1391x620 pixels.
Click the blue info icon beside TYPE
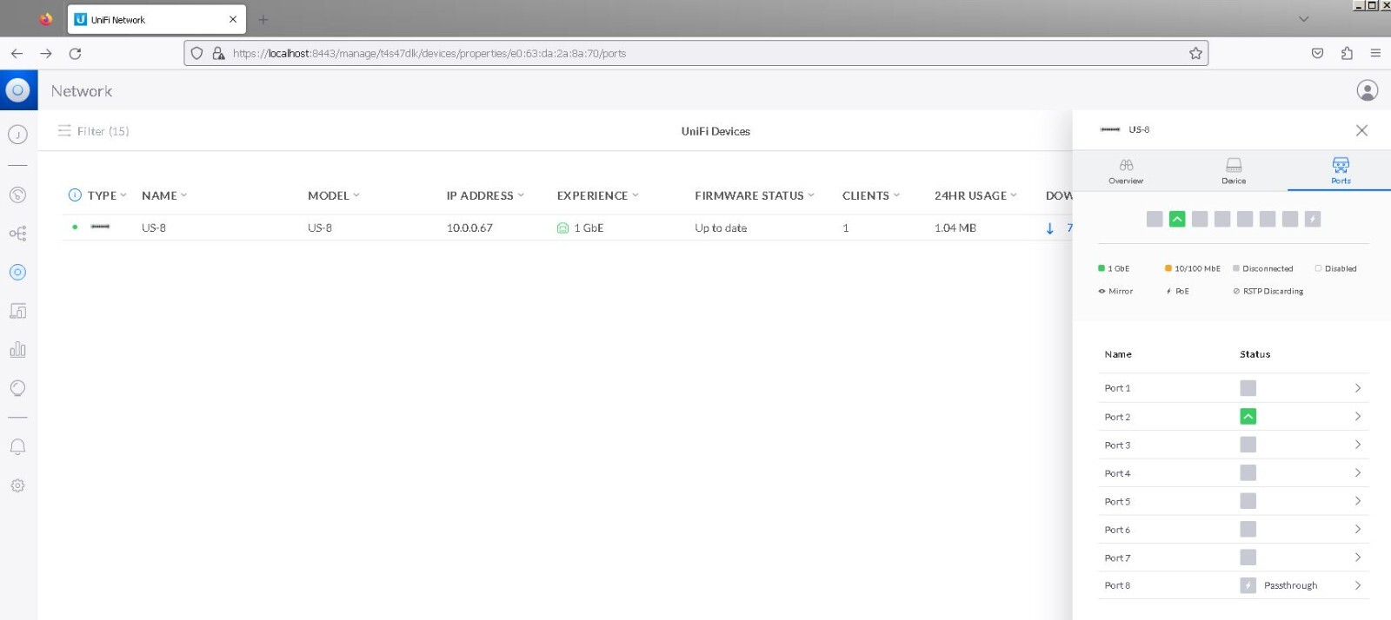pyautogui.click(x=75, y=195)
